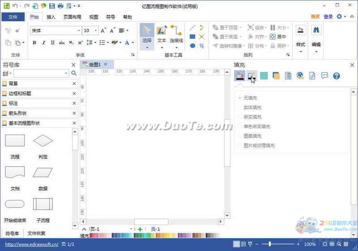
Task: Open the comment bubble icon in 填充 panel
Action: click(x=324, y=75)
